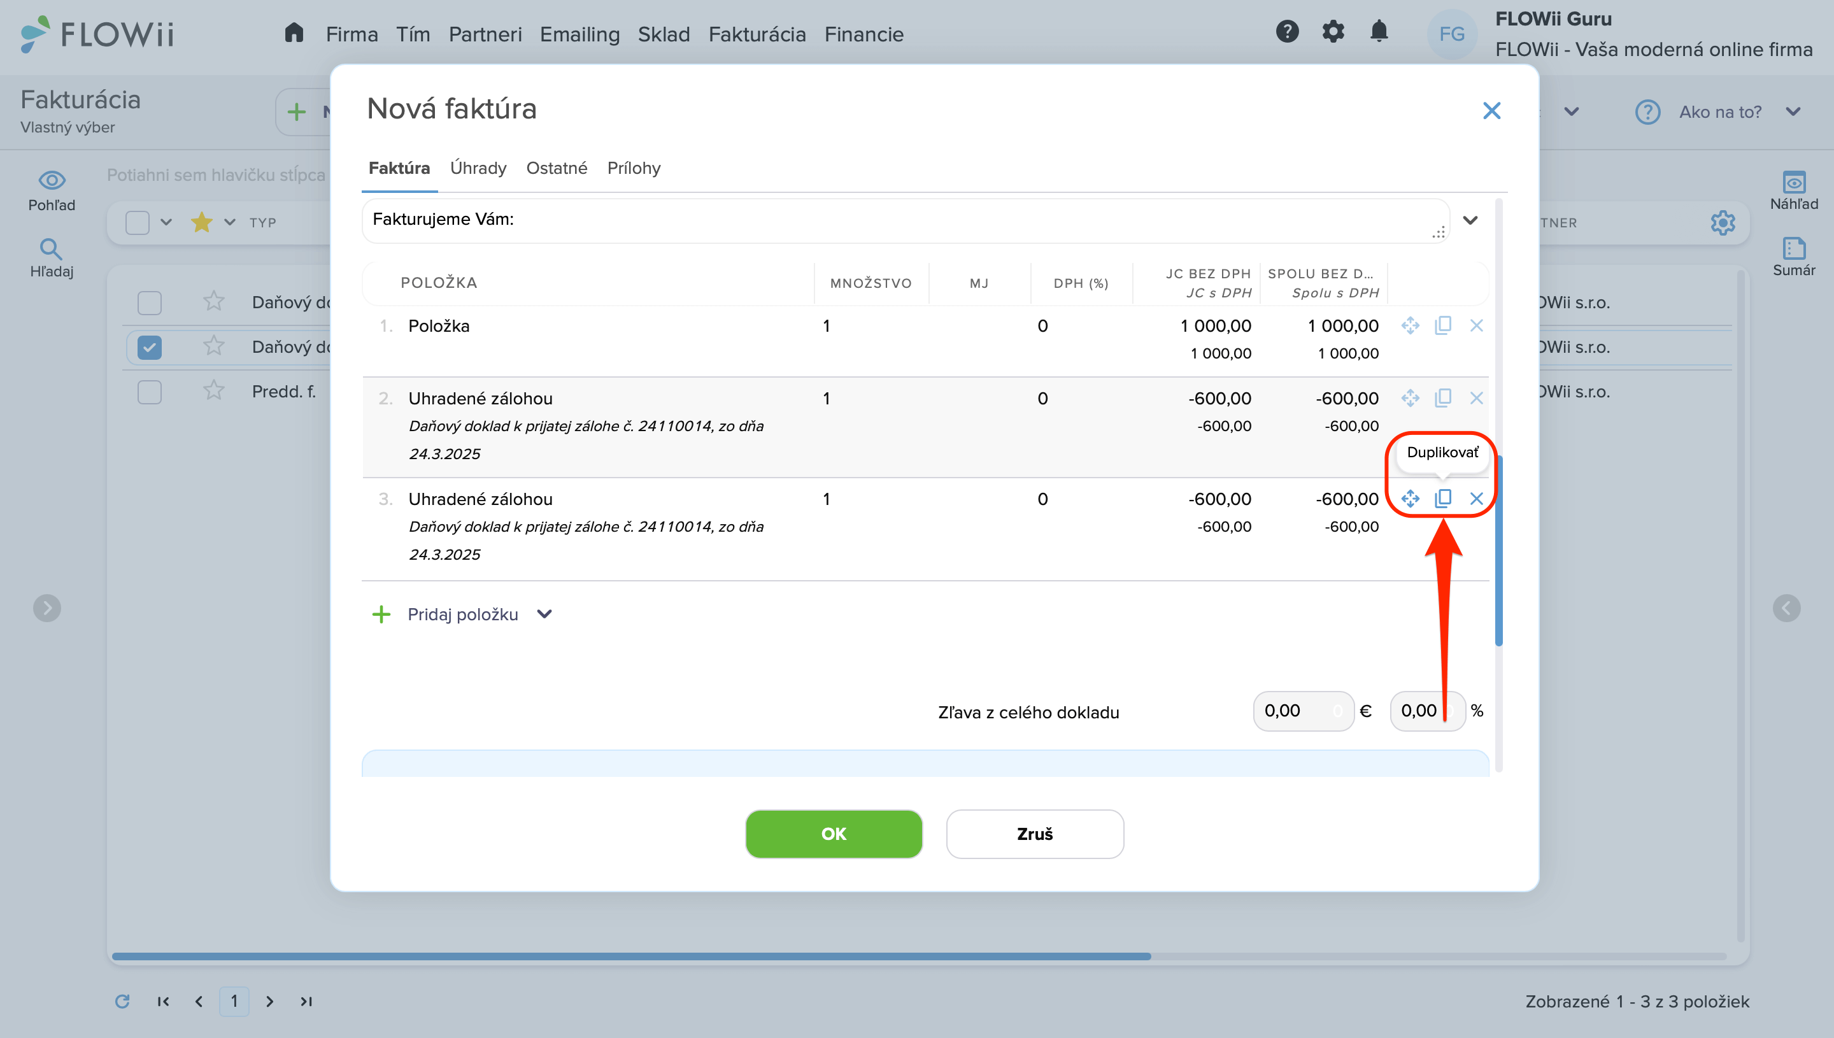1834x1038 pixels.
Task: Star the Predd. f. row
Action: click(x=213, y=390)
